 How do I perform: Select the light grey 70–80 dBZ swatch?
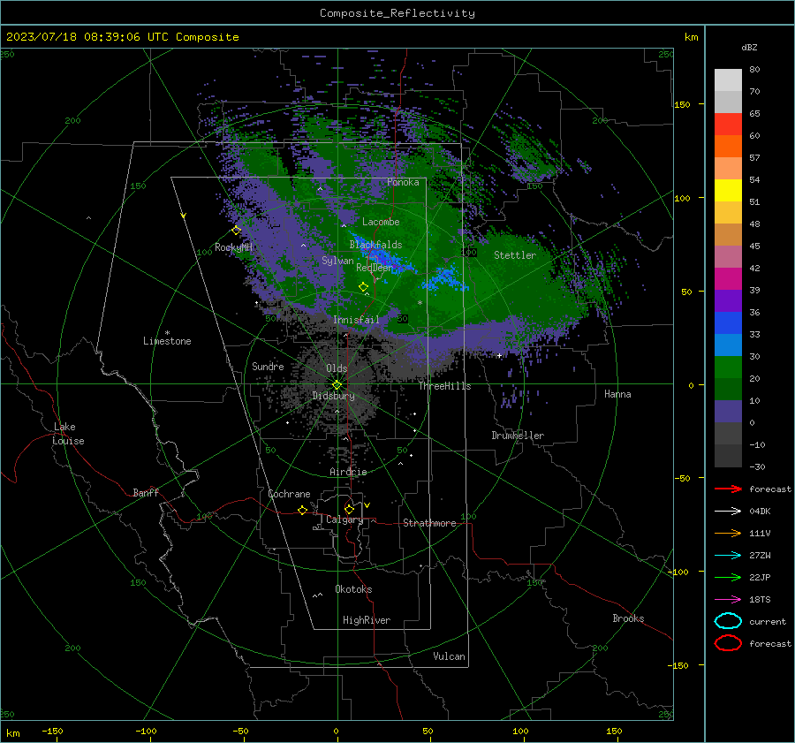click(x=728, y=80)
